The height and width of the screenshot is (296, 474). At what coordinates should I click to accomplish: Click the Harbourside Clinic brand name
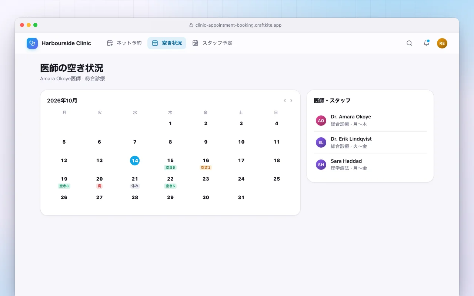[x=66, y=43]
